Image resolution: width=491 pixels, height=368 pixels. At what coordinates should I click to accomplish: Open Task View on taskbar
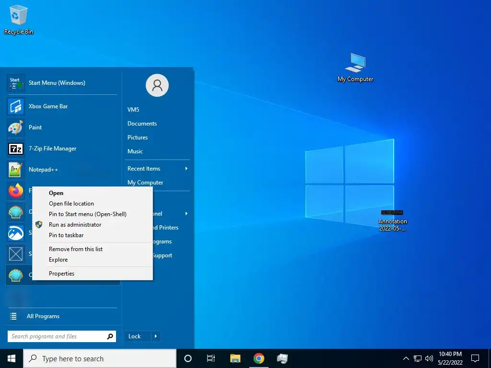(211, 358)
